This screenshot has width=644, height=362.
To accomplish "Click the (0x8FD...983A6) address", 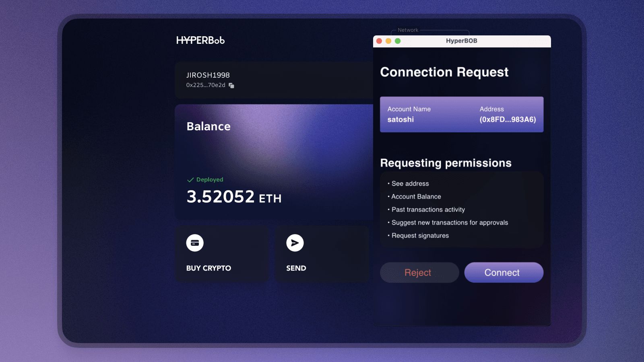I will pyautogui.click(x=508, y=119).
